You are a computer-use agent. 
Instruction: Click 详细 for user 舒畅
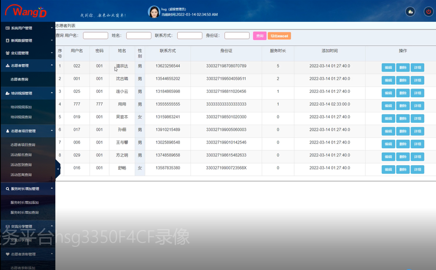[417, 170]
